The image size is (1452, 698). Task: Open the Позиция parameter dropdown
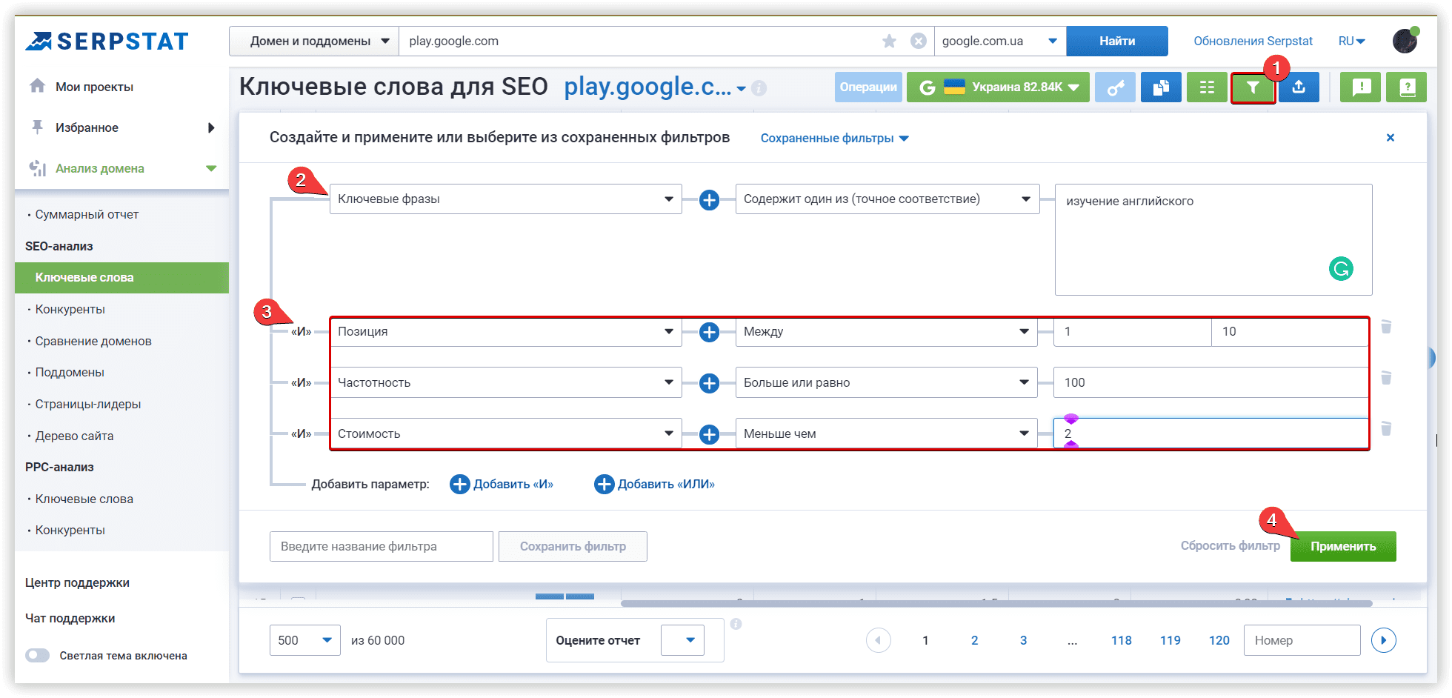click(x=505, y=332)
